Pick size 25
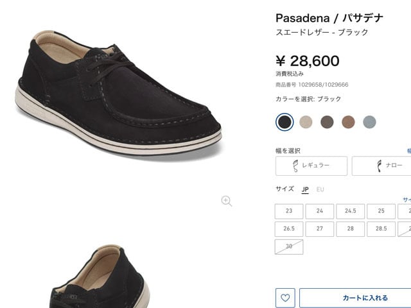The height and width of the screenshot is (308, 411). pos(381,211)
